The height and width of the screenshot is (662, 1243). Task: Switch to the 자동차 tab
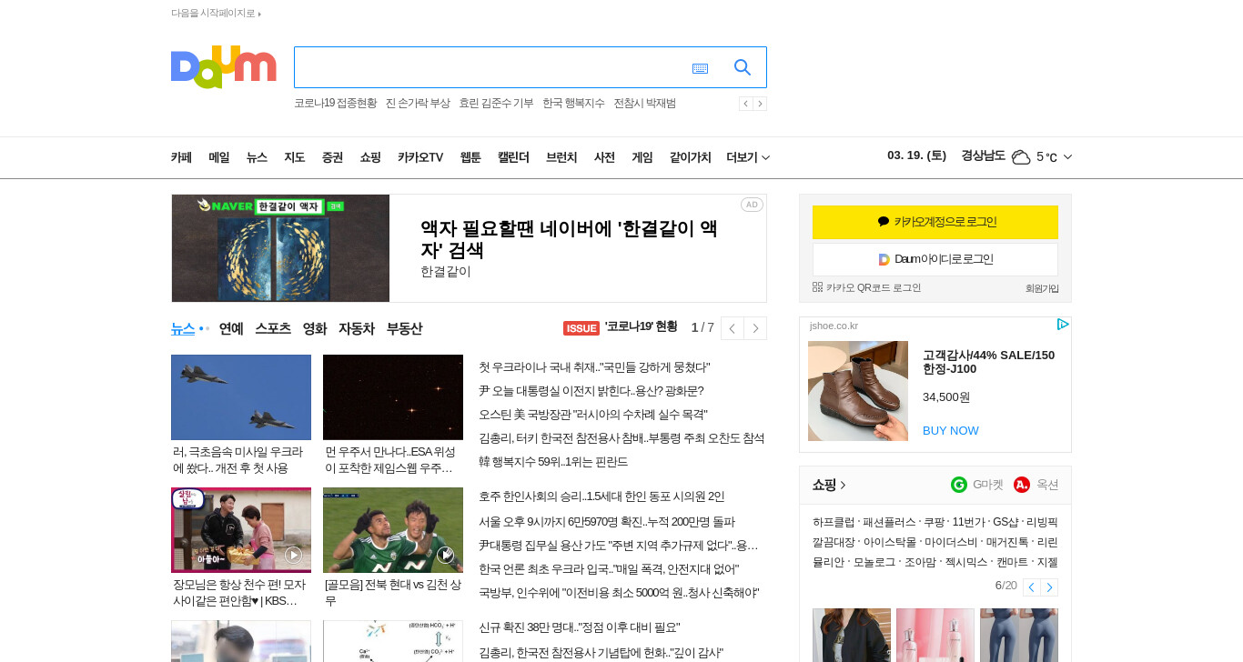coord(357,328)
